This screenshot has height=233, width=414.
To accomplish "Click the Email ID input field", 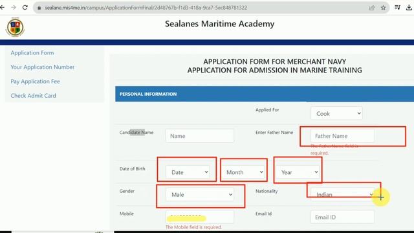I will coord(342,217).
